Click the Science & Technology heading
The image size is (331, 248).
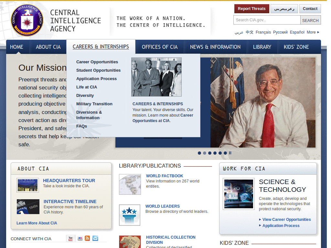(282, 186)
